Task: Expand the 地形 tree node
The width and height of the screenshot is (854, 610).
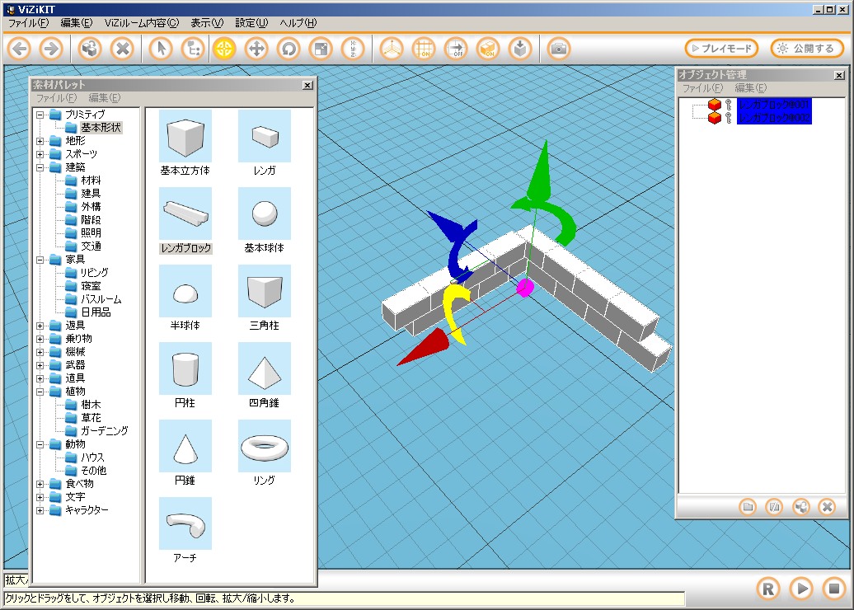Action: click(40, 141)
